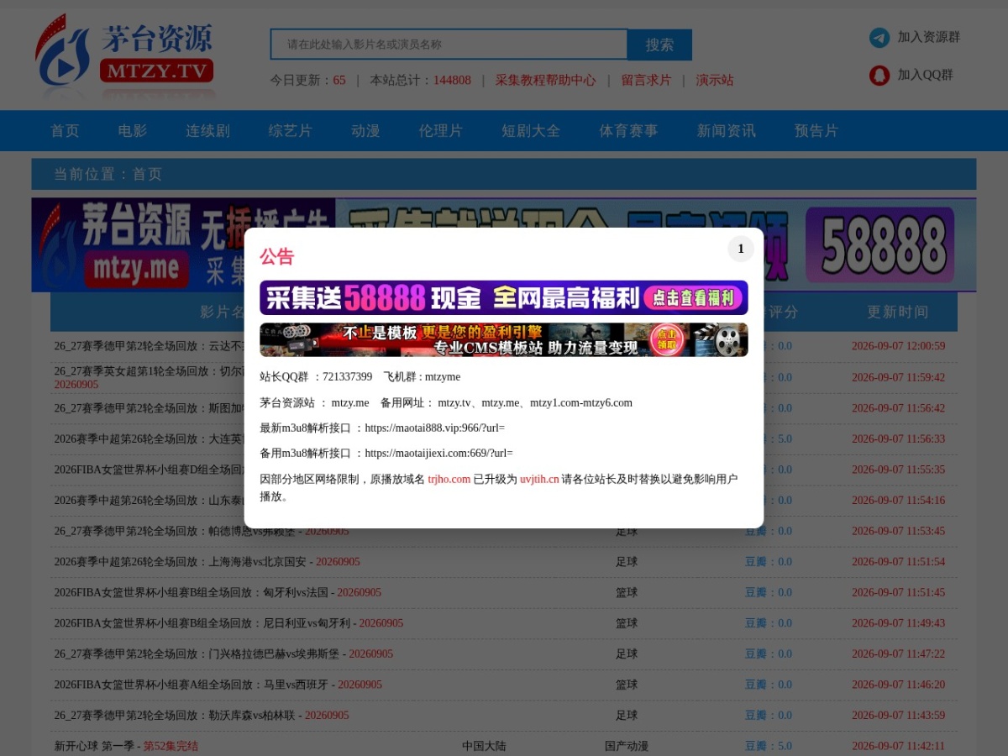Open the 电影 navigation item
The height and width of the screenshot is (756, 1008).
coord(133,131)
